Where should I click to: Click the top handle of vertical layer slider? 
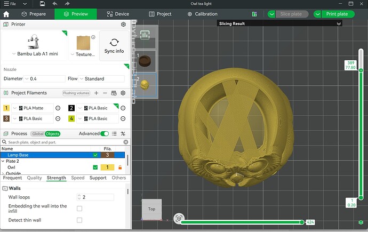click(361, 70)
